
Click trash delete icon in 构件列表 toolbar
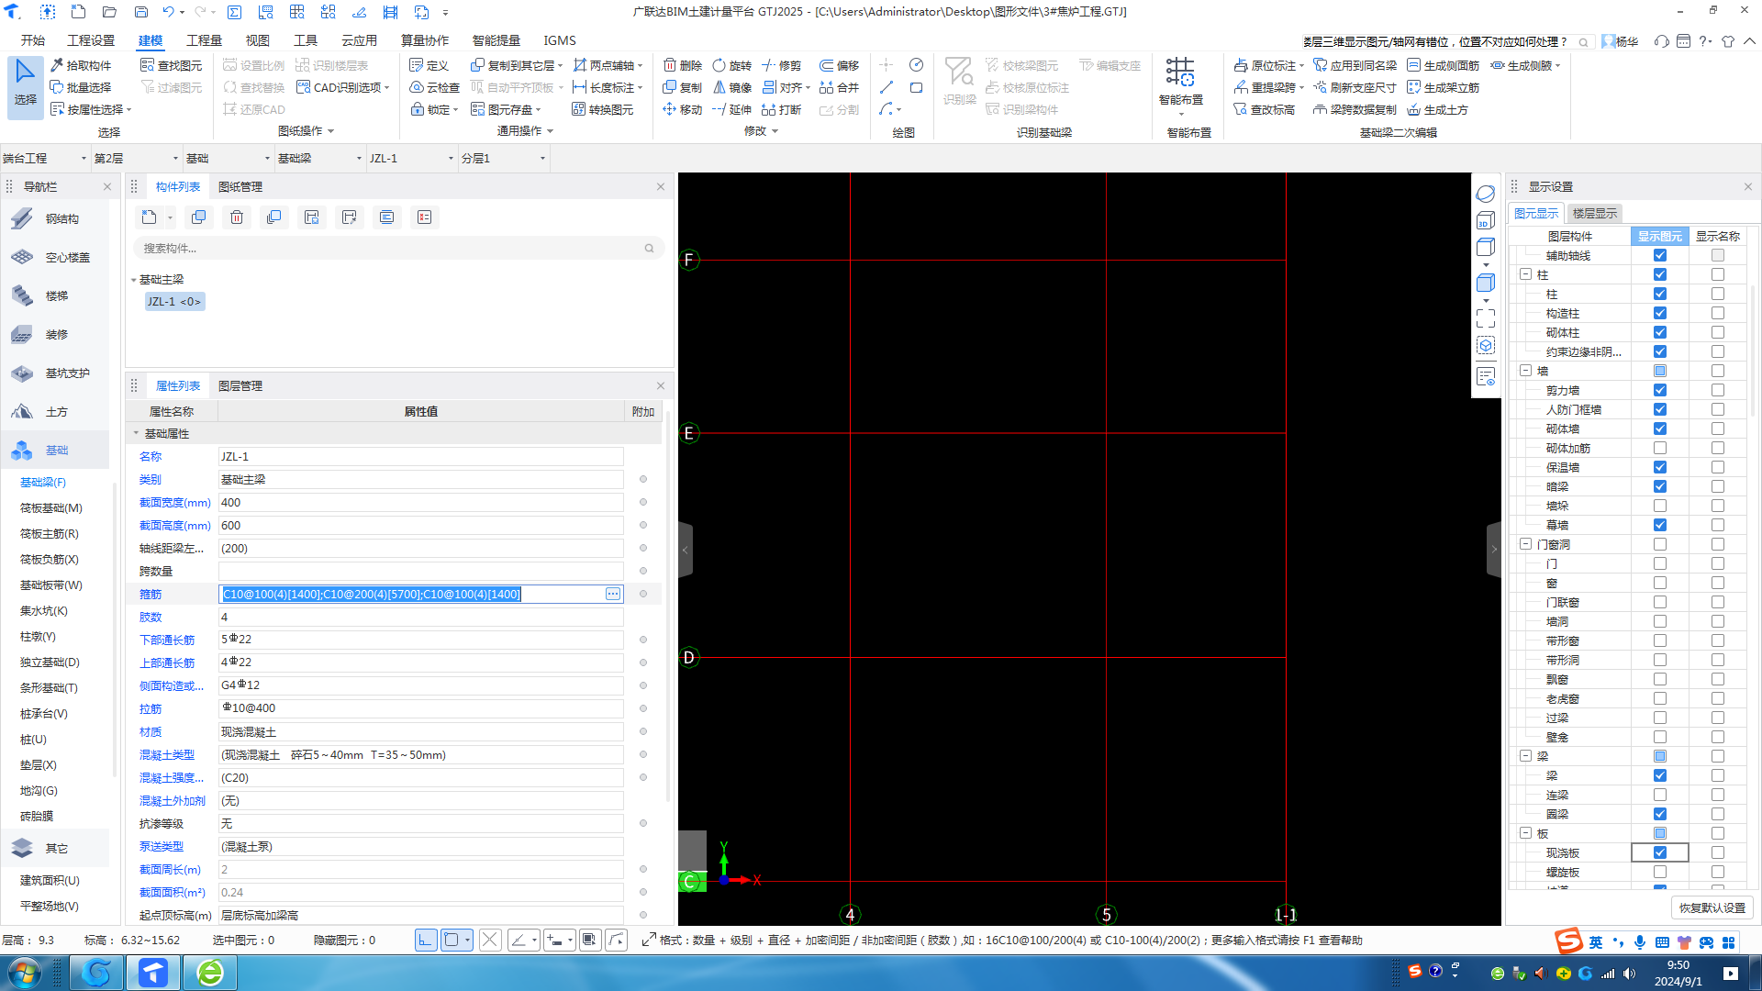click(237, 217)
